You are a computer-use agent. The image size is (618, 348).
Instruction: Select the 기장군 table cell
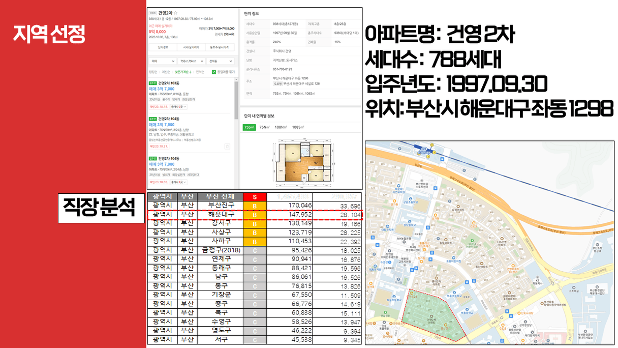coord(220,295)
